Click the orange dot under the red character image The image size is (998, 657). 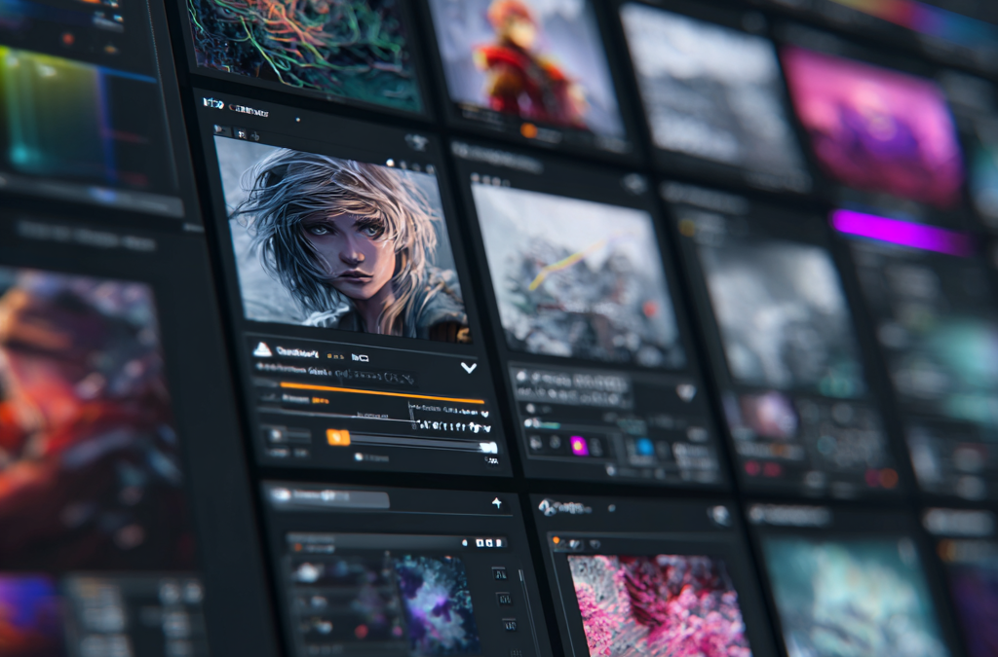coord(527,129)
